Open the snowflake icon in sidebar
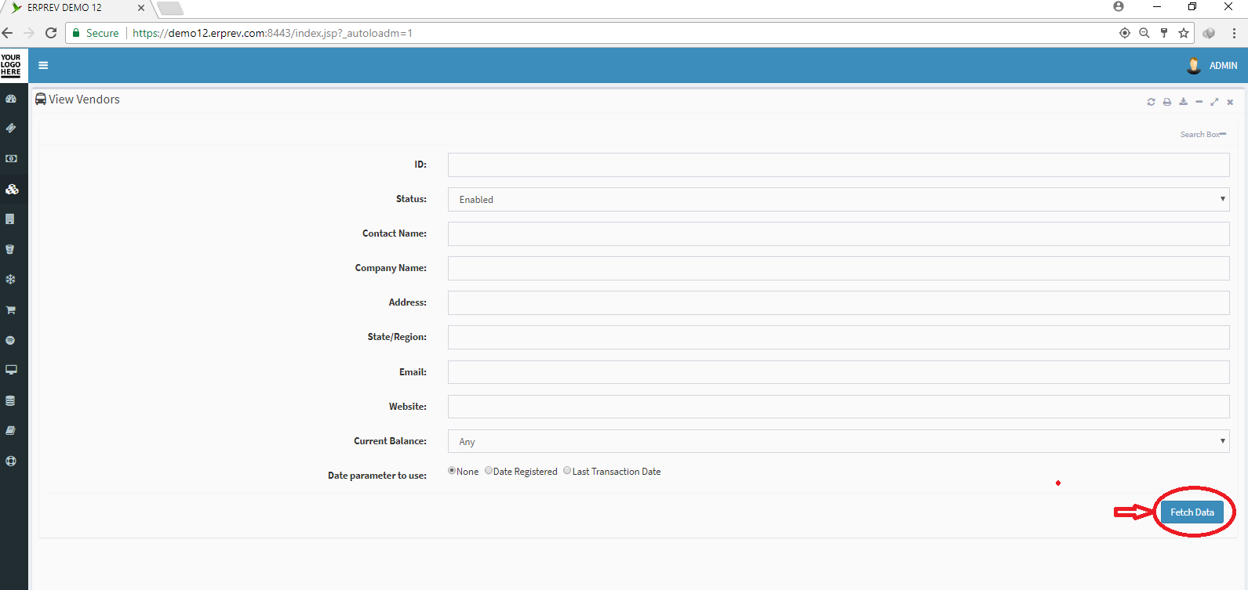The image size is (1248, 590). pyautogui.click(x=10, y=279)
